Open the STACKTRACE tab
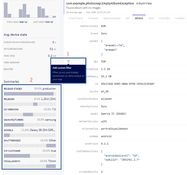Image resolution: width=187 pixels, height=175 pixels. pos(76,18)
